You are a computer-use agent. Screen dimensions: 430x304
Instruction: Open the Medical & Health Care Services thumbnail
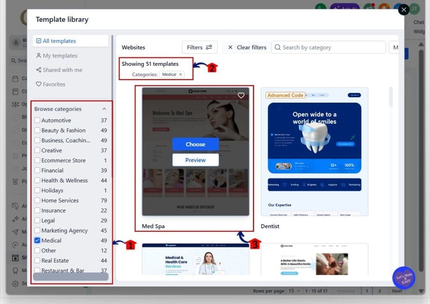click(x=196, y=259)
